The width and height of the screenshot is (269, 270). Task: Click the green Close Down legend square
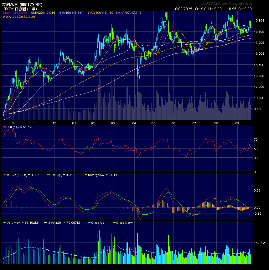(114, 222)
